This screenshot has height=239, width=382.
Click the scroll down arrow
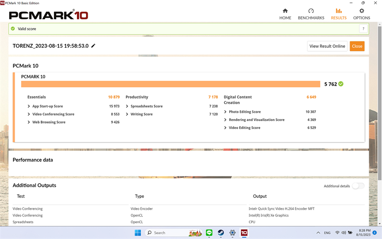point(380,224)
